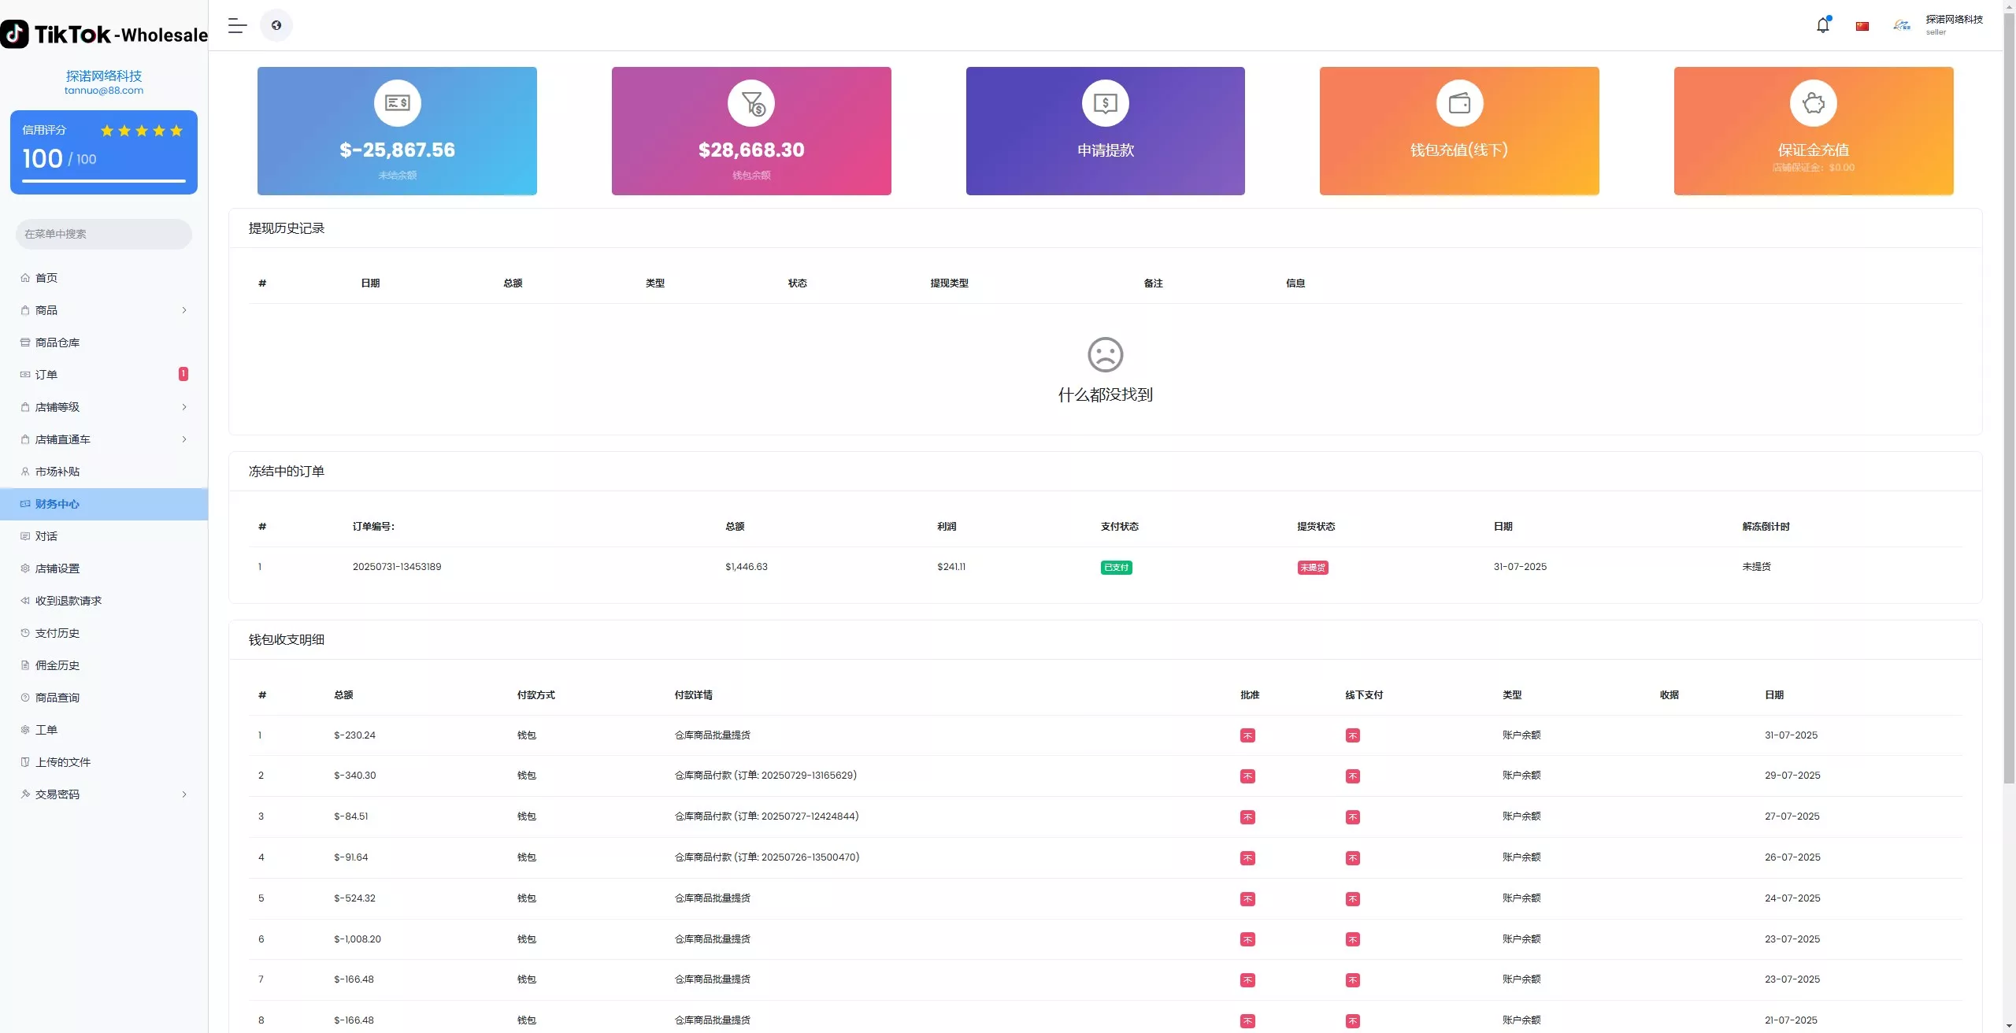The width and height of the screenshot is (2016, 1033).
Task: Click the credit score progress bar
Action: pos(103,181)
